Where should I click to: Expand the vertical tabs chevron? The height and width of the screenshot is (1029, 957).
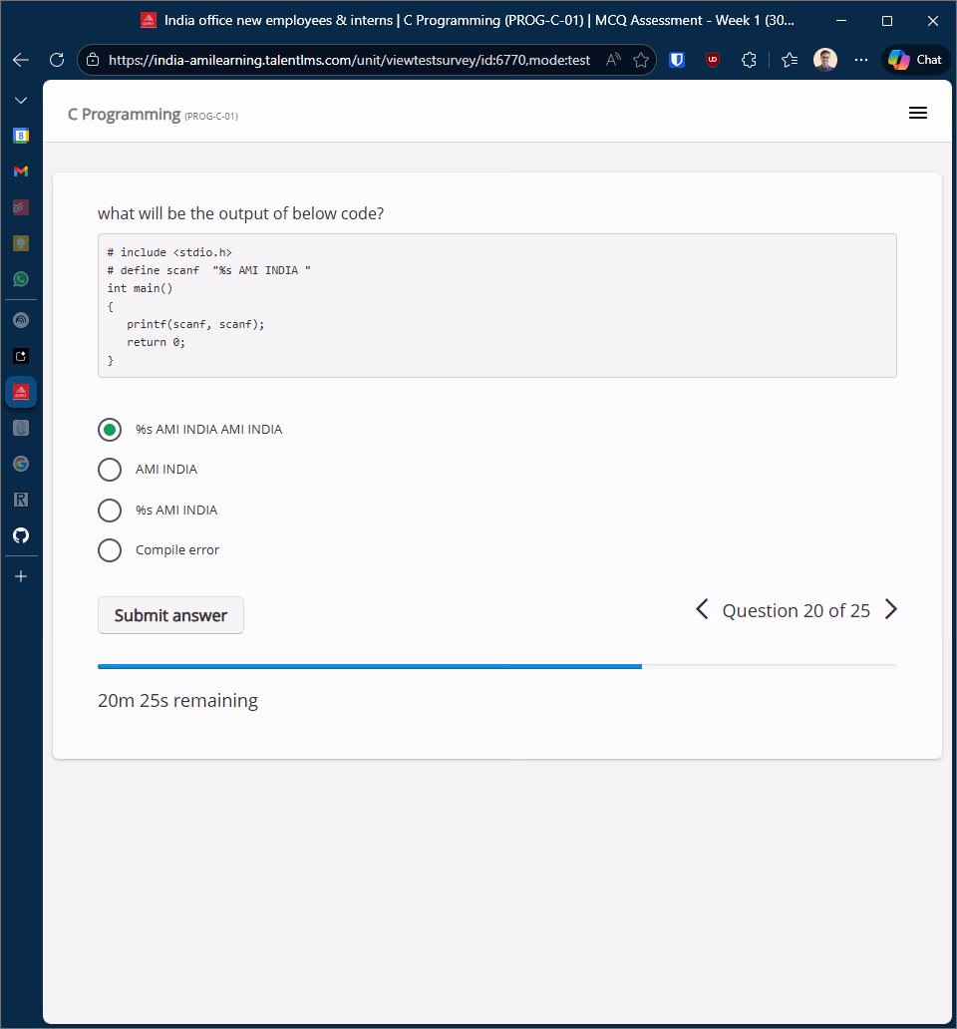(21, 101)
